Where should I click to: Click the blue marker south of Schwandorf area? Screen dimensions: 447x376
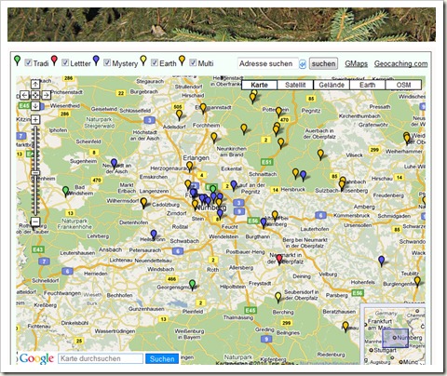tap(382, 262)
